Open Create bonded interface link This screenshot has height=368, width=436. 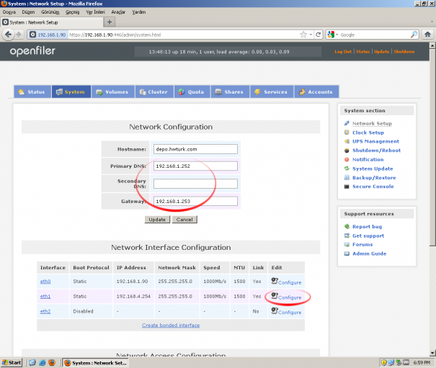click(171, 326)
